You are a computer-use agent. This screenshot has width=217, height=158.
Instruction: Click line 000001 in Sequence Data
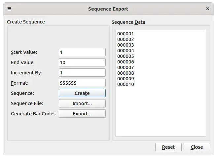click(126, 34)
